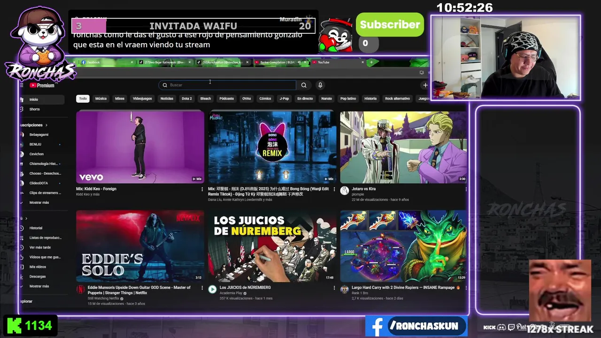Select the Dota 2 filter chip
Viewport: 601px width, 338px height.
(x=187, y=99)
